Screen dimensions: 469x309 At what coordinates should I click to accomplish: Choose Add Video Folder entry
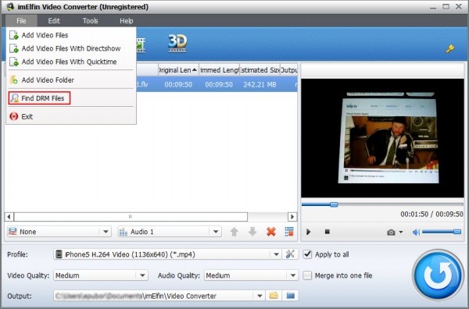click(71, 80)
